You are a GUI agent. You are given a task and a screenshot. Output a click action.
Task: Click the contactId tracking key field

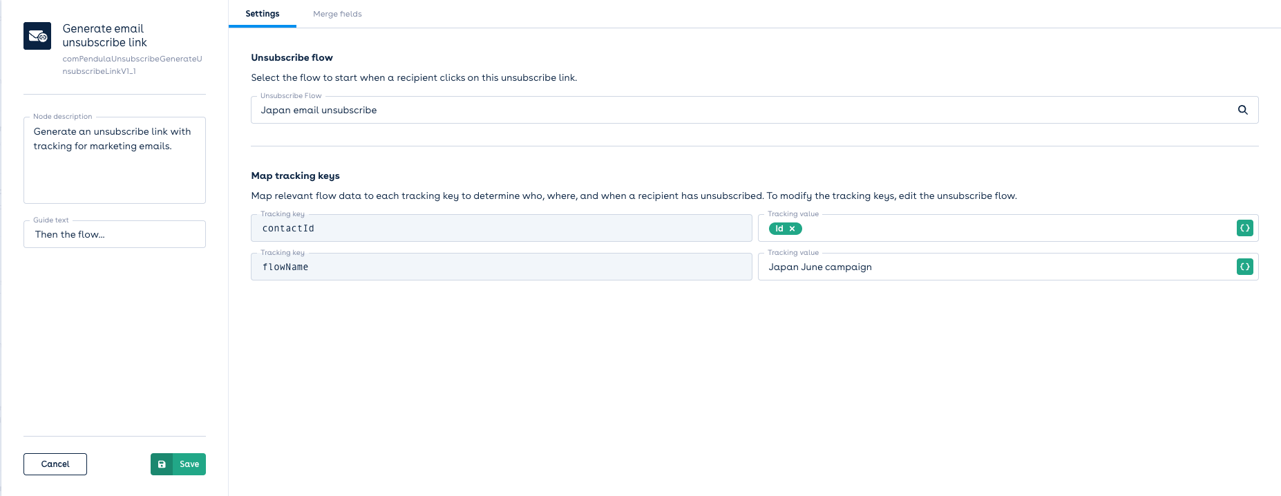pyautogui.click(x=502, y=228)
